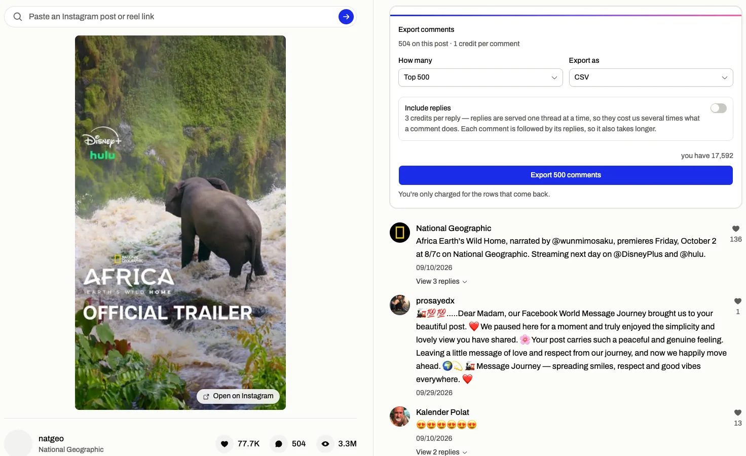Image resolution: width=746 pixels, height=456 pixels.
Task: Expand View 3 replies thread
Action: point(441,281)
